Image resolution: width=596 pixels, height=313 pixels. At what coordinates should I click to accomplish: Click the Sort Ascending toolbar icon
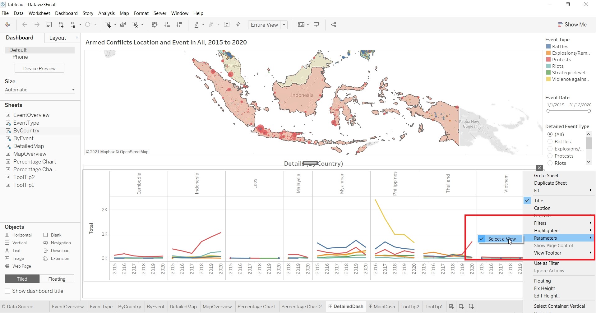coord(167,25)
